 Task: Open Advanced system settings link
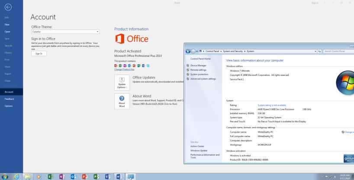(x=203, y=79)
